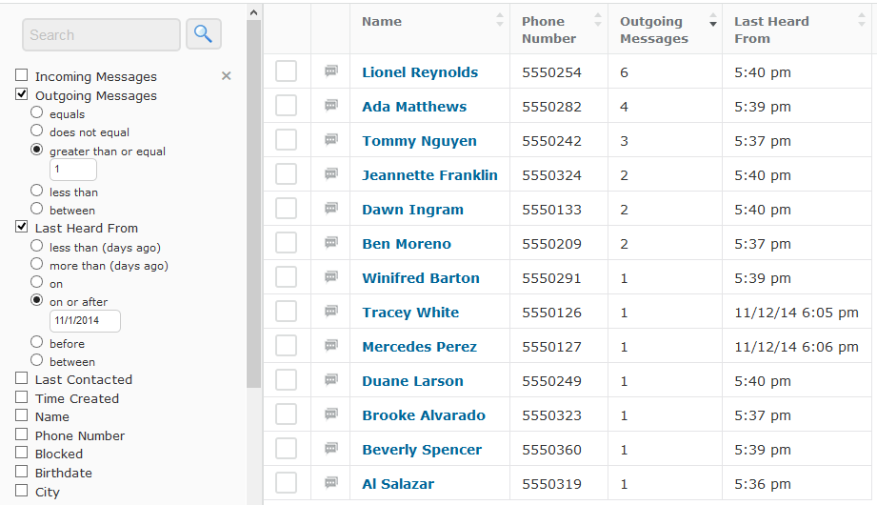Open message icon for Lionel Reynolds
Screen dimensions: 877x505
(x=331, y=71)
